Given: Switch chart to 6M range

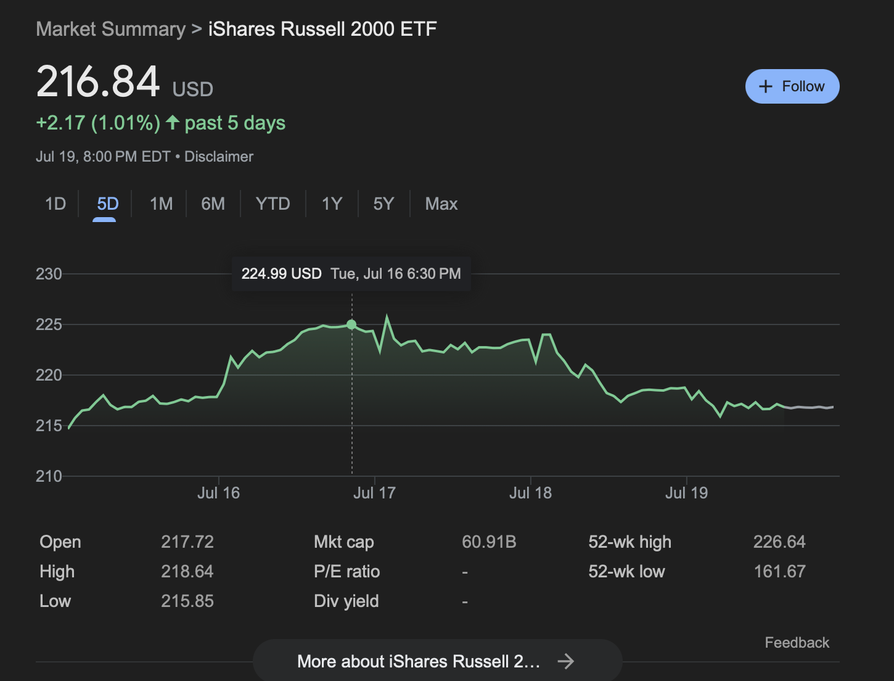Looking at the screenshot, I should point(213,204).
